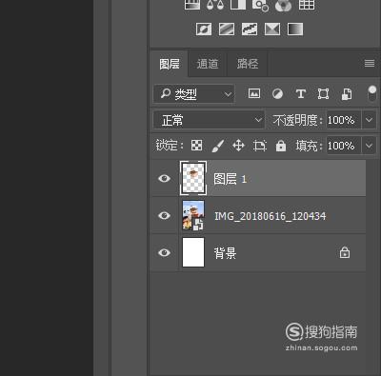Hide the 背景 layer
This screenshot has height=376, width=381.
pyautogui.click(x=164, y=252)
